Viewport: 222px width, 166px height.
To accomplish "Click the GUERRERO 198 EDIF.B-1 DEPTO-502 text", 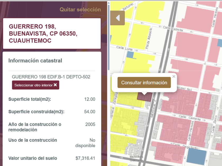I will [51, 77].
